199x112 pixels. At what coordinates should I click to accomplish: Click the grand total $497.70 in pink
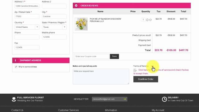click(183, 50)
